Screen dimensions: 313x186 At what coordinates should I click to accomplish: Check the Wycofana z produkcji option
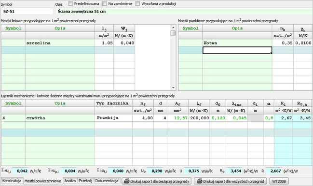137,3
